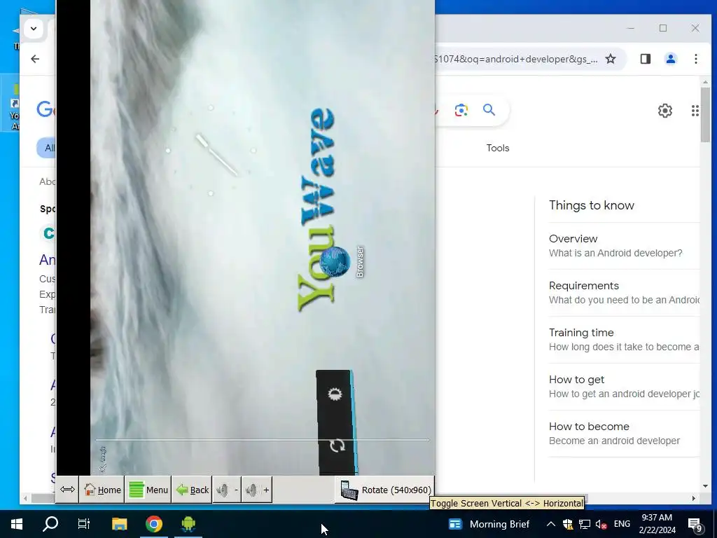This screenshot has width=717, height=538.
Task: Open Windows taskbar search
Action: 50,524
